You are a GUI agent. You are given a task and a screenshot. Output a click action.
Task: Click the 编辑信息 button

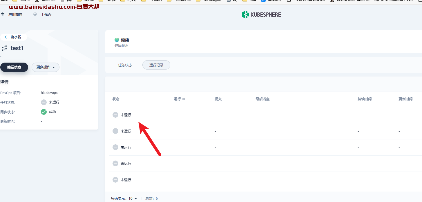click(14, 67)
